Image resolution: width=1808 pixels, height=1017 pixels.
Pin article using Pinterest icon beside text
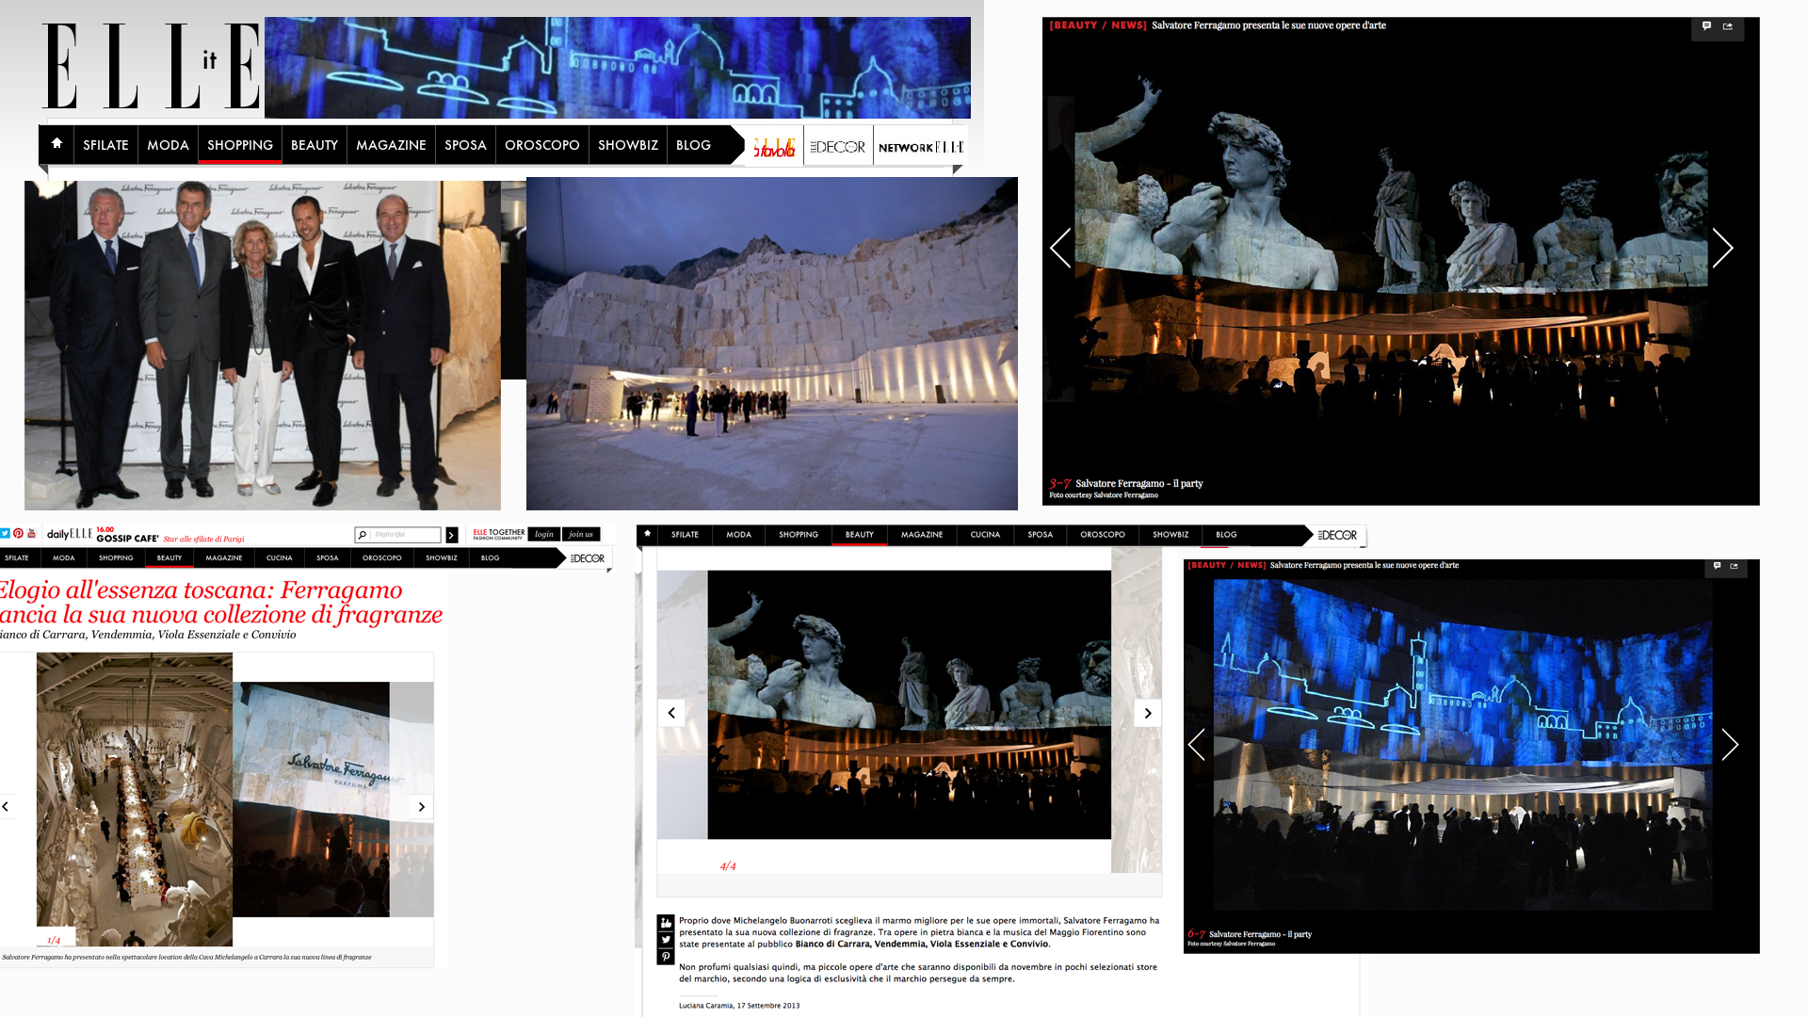pos(666,957)
